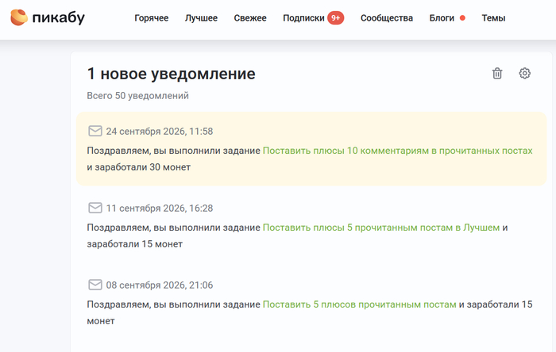Open the Темы menu item
The width and height of the screenshot is (556, 352).
[x=493, y=18]
